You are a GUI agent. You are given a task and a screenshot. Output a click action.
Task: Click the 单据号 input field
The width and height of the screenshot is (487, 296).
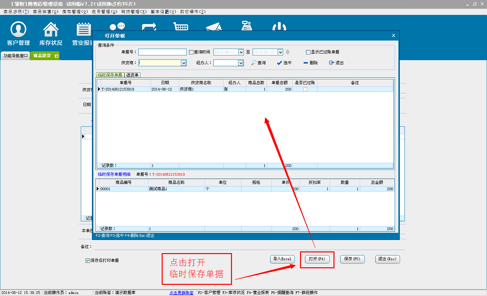pos(162,52)
